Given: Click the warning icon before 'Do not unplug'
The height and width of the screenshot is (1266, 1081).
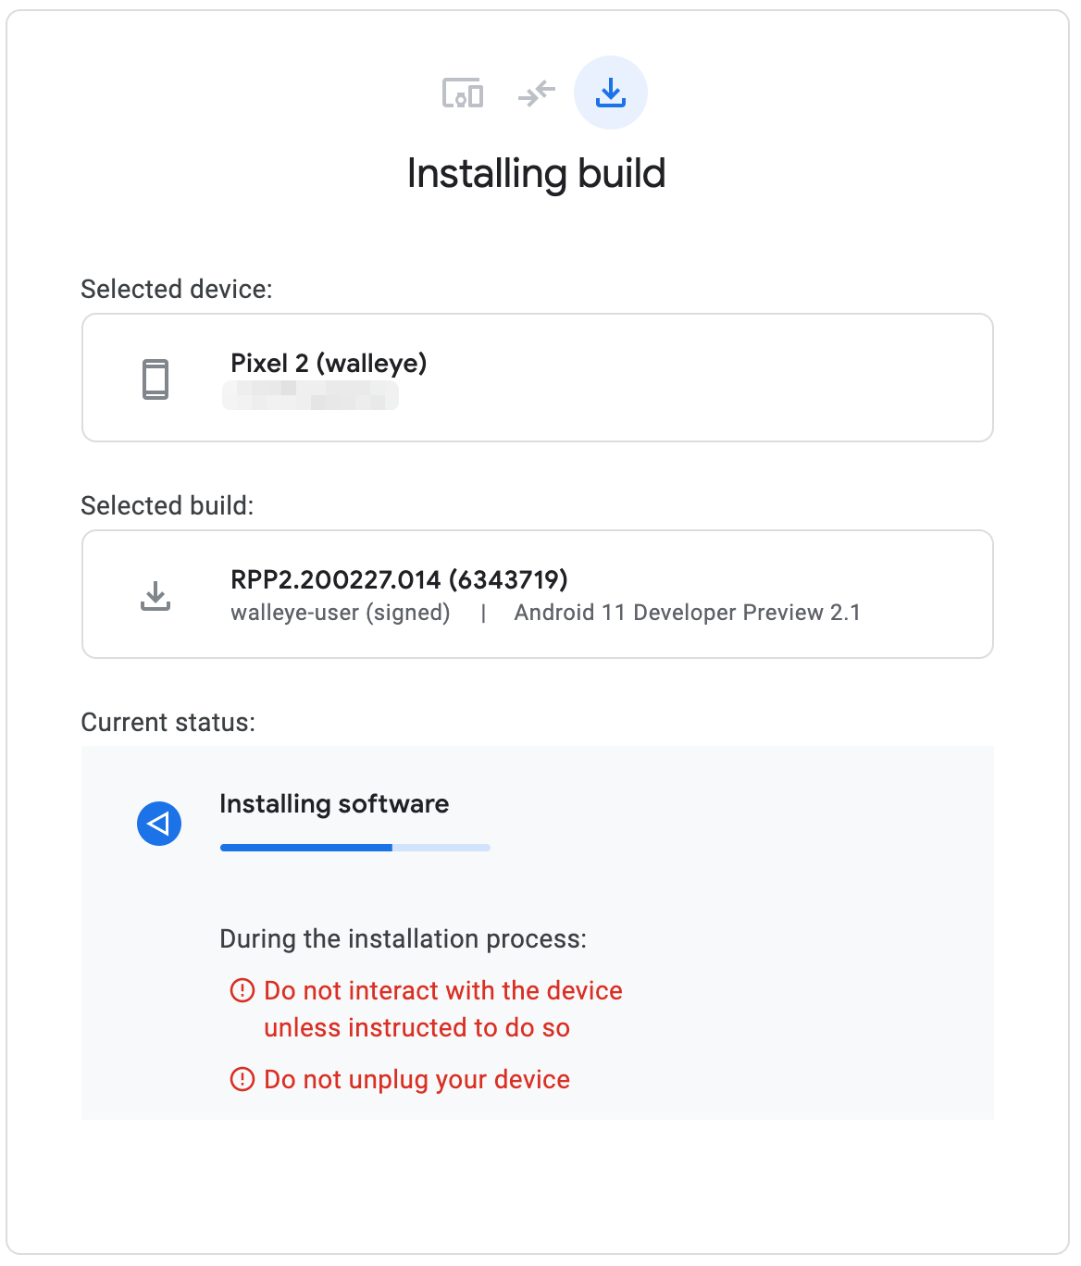Looking at the screenshot, I should 242,1078.
